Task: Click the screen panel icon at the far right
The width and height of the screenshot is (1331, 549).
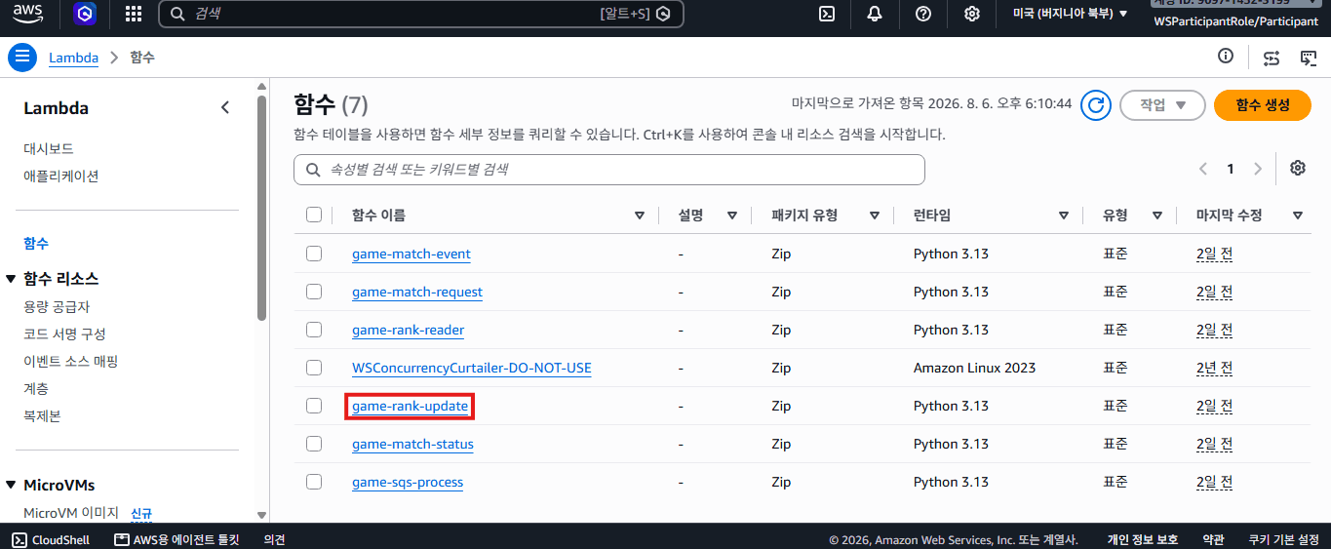Action: click(x=1310, y=58)
